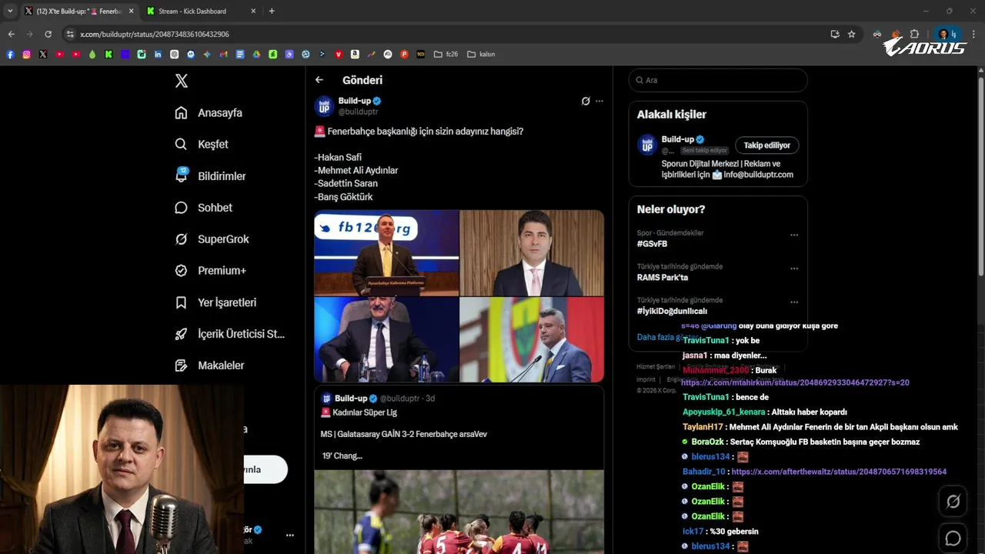Open floating messages chat button
985x554 pixels.
coord(953,539)
